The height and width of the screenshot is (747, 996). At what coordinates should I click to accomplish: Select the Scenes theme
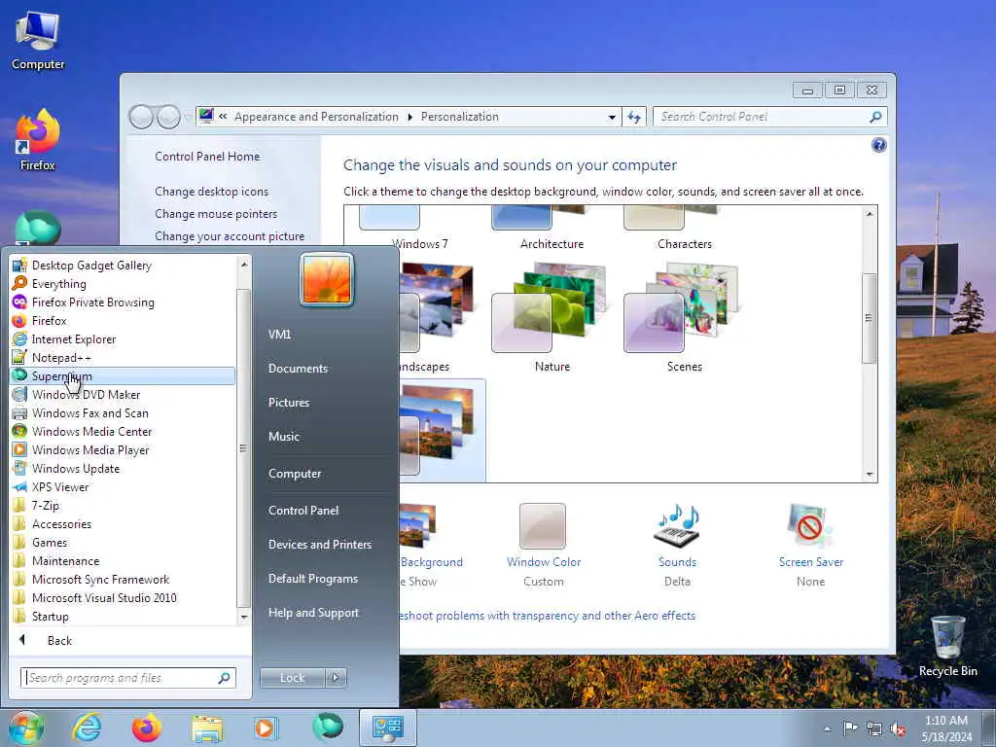coord(683,316)
